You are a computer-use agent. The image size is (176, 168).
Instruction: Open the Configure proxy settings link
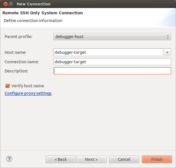(x=28, y=93)
